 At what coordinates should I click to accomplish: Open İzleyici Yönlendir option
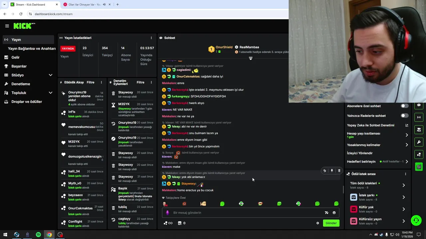[x=360, y=153]
